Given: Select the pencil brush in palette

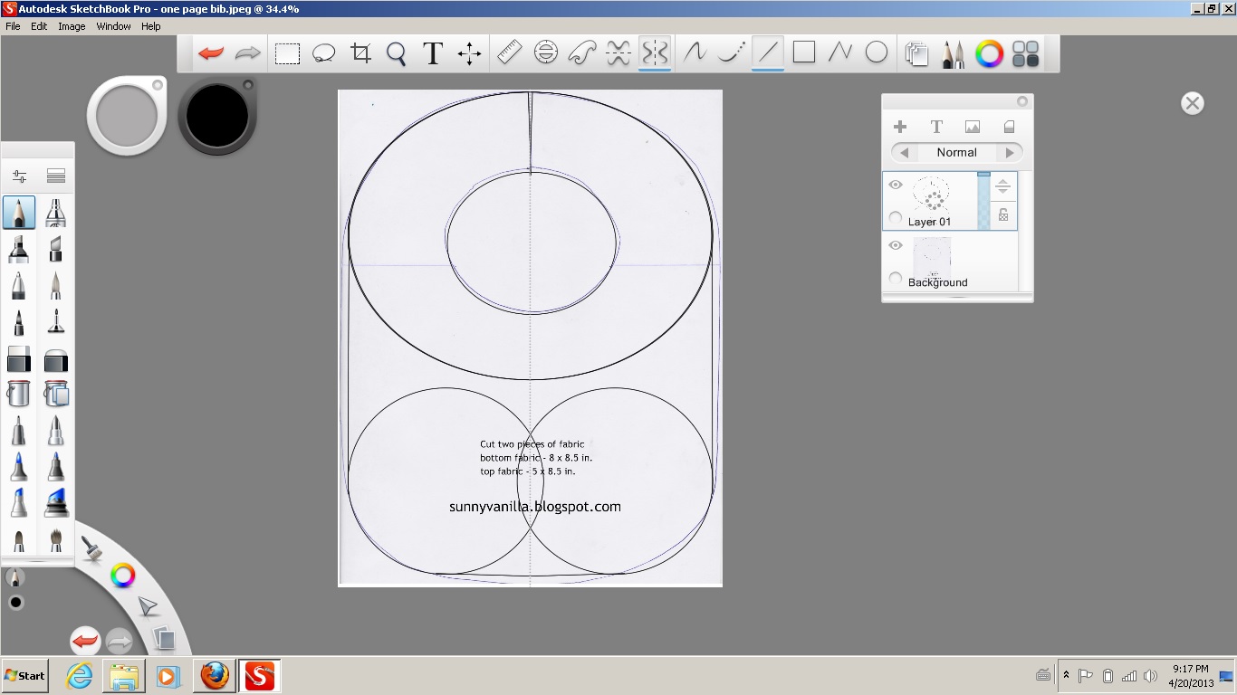Looking at the screenshot, I should coord(19,213).
